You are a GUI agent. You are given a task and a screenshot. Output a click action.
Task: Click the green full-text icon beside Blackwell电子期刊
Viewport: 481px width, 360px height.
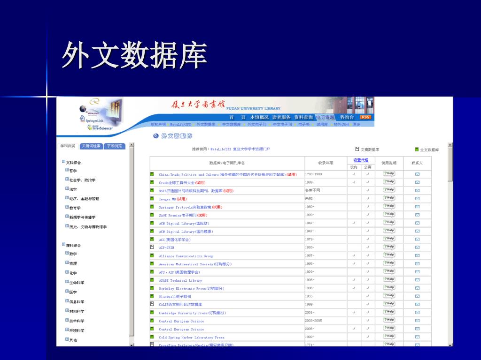(x=152, y=296)
